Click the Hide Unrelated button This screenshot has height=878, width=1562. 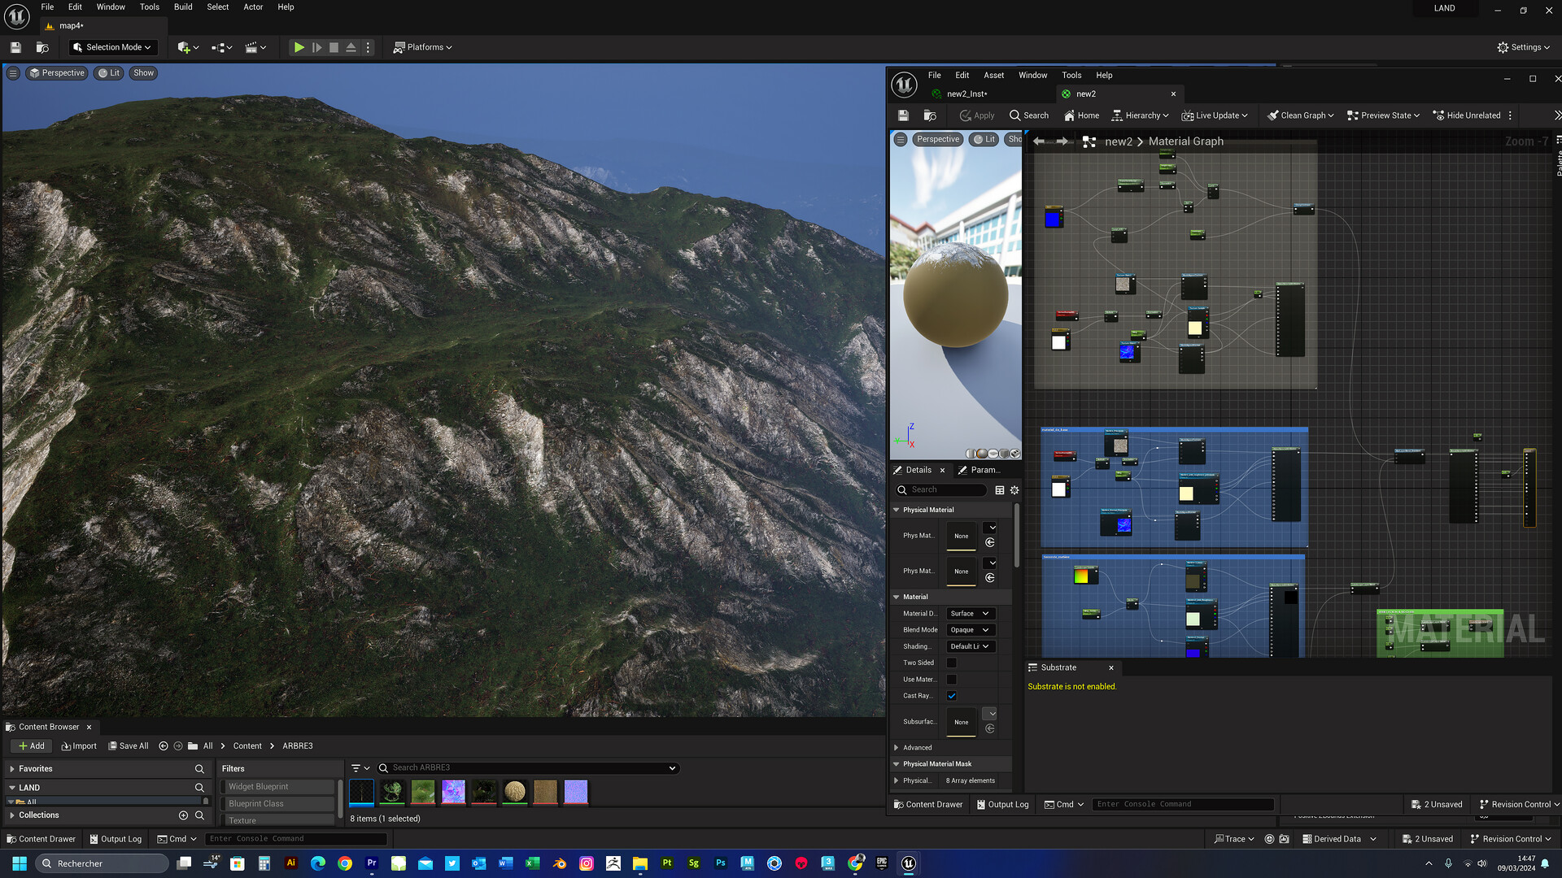pos(1468,115)
